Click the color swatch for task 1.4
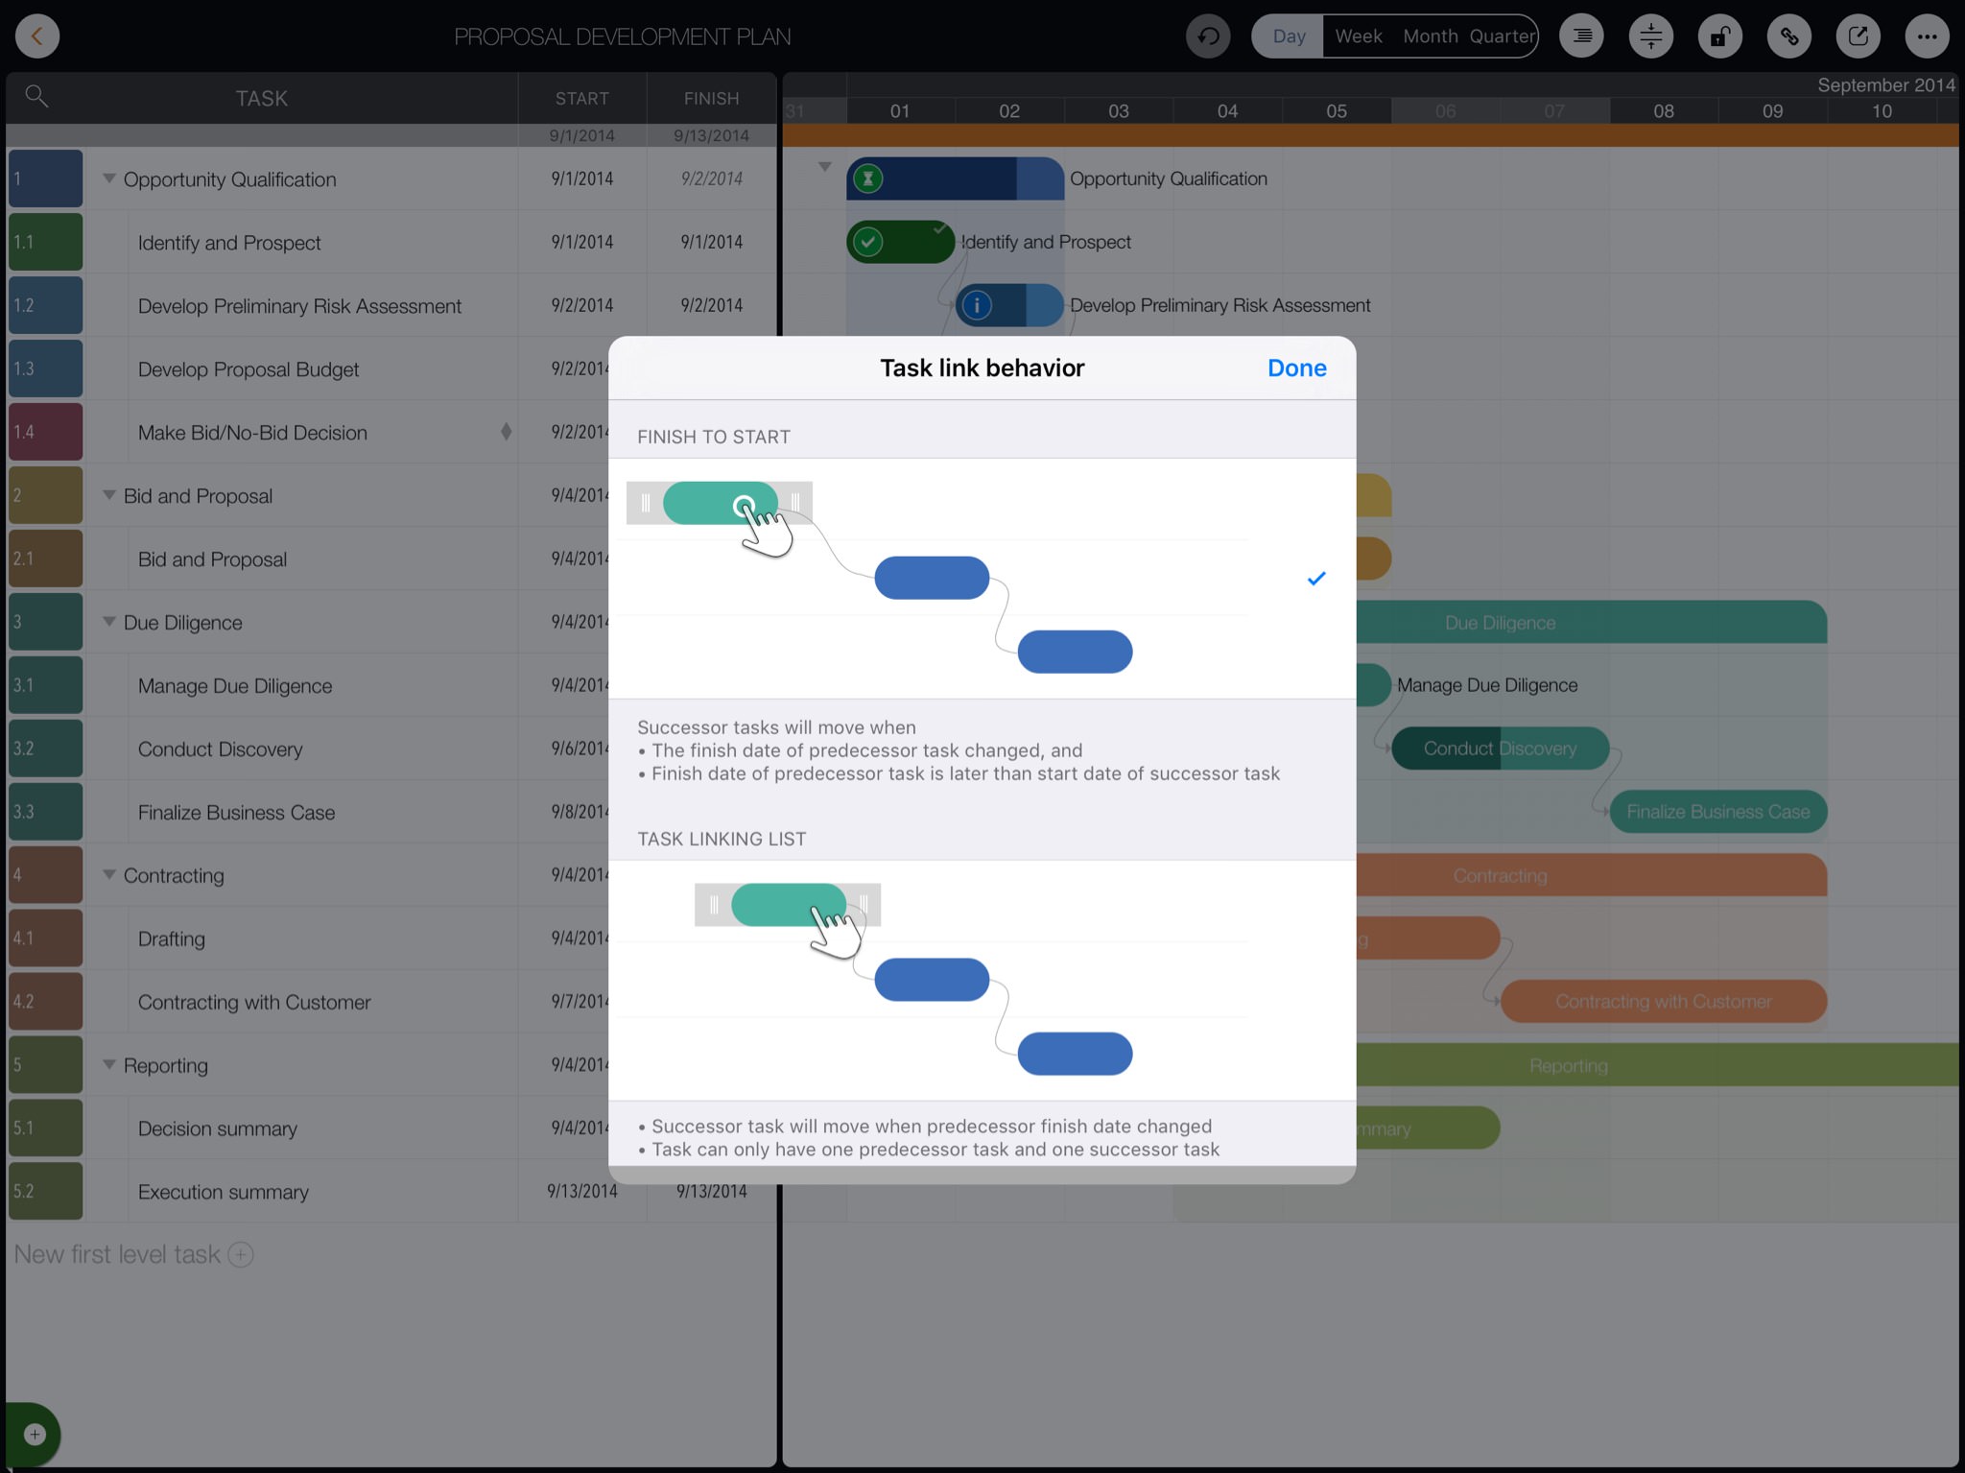 [45, 432]
